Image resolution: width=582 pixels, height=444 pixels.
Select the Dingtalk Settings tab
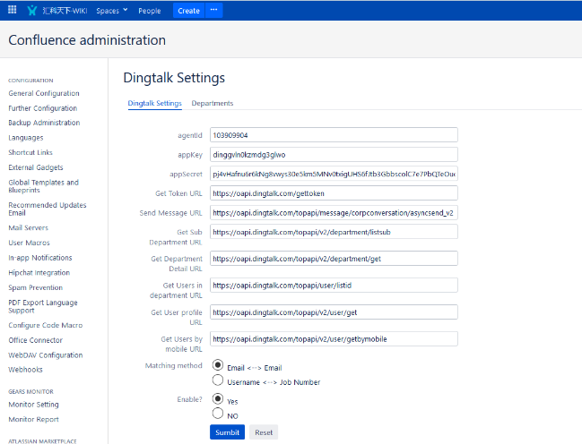154,104
